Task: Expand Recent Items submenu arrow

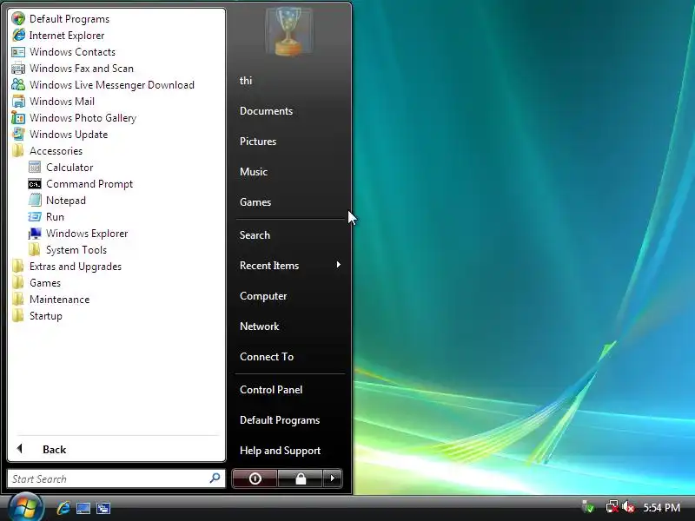Action: [x=339, y=265]
